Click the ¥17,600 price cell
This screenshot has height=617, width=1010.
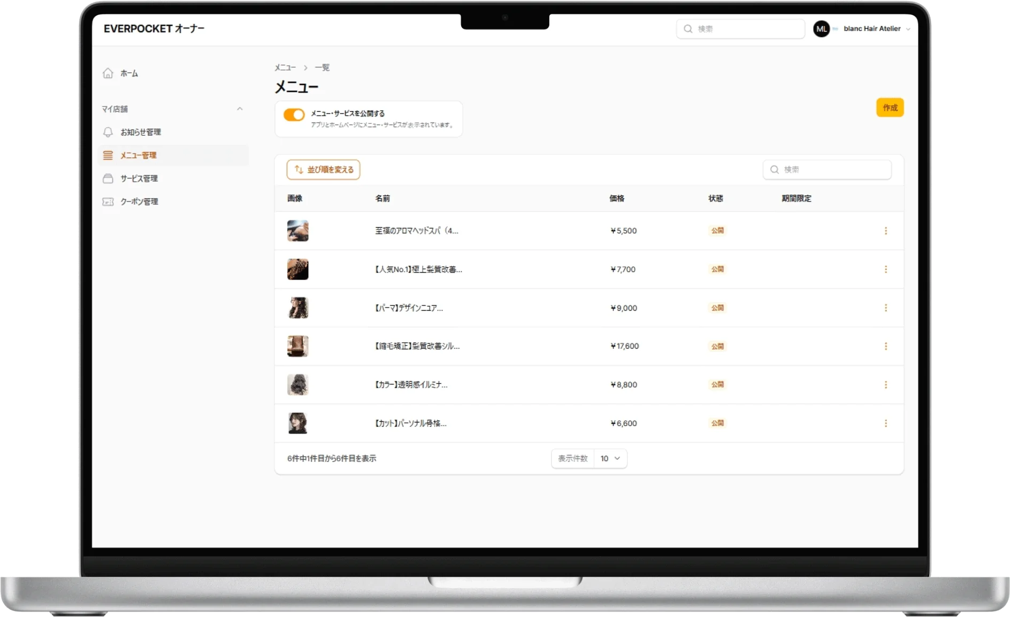click(x=625, y=346)
